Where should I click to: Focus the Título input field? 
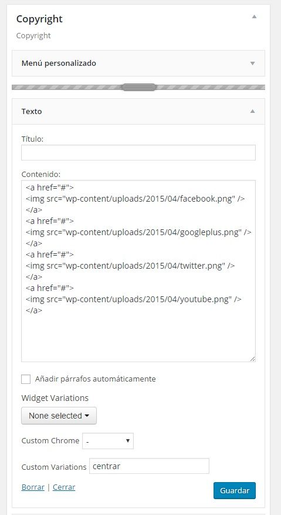(x=138, y=152)
